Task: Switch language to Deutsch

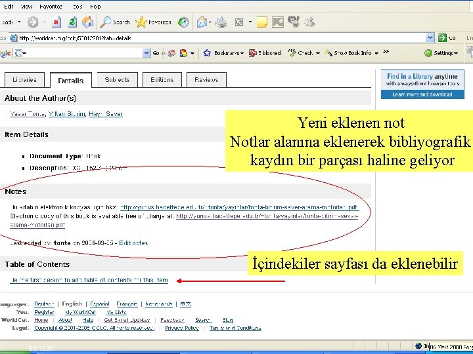Action: coord(44,304)
